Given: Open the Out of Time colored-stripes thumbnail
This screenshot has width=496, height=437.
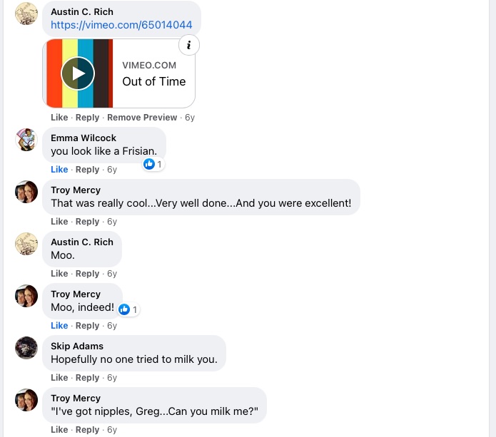Looking at the screenshot, I should (78, 73).
